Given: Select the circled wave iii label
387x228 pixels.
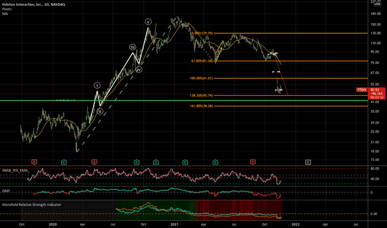Looking at the screenshot, I should (x=132, y=47).
